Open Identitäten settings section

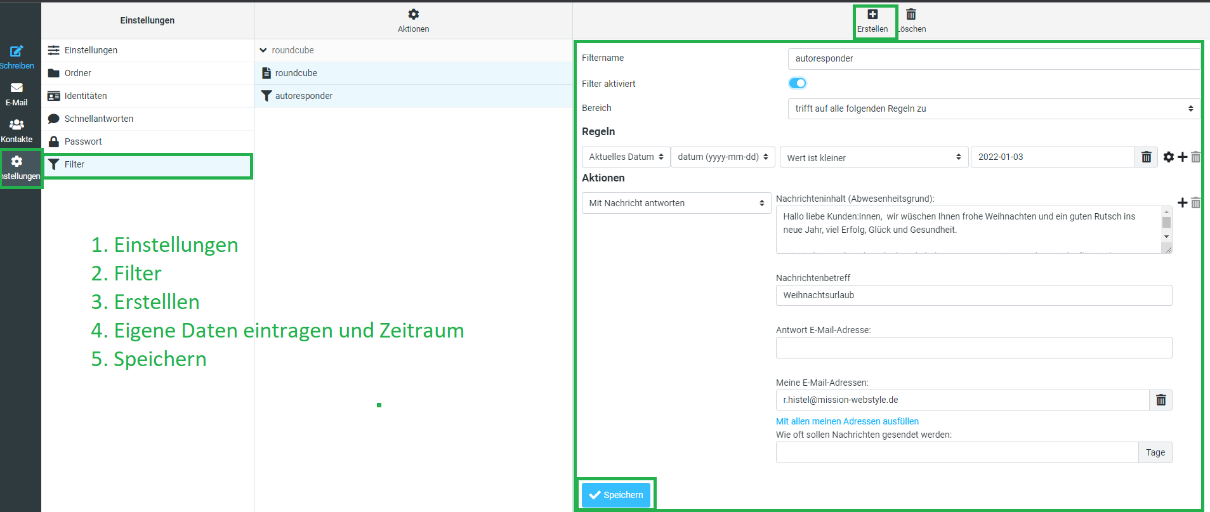86,96
